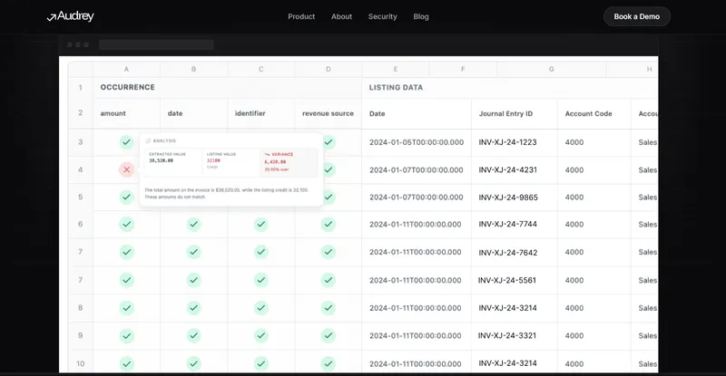
Task: Select column header G
Action: click(552, 69)
